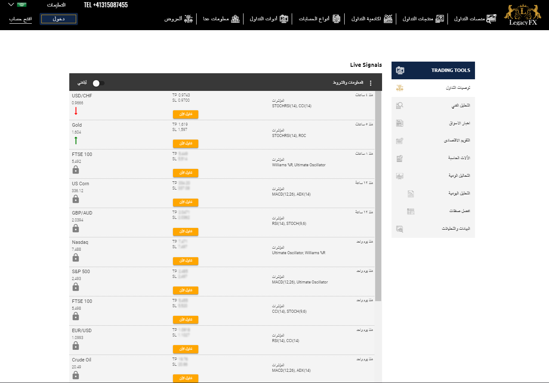
Task: Click the دخول login button
Action: (59, 19)
